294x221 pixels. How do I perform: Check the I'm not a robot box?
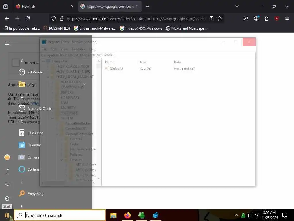point(16,63)
